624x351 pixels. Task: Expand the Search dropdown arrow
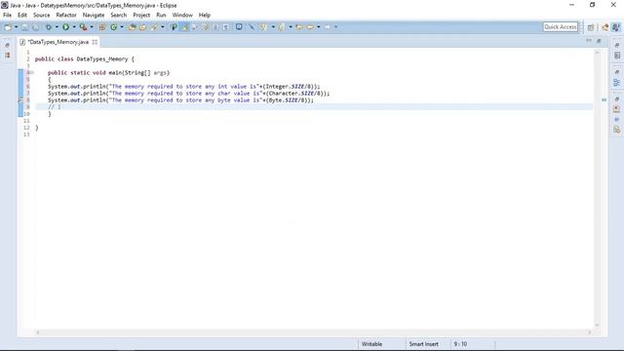(x=163, y=27)
